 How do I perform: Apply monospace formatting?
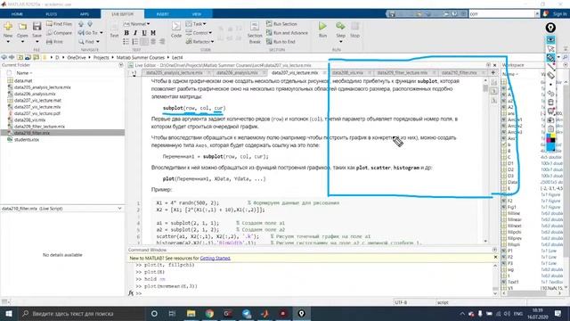click(x=153, y=33)
